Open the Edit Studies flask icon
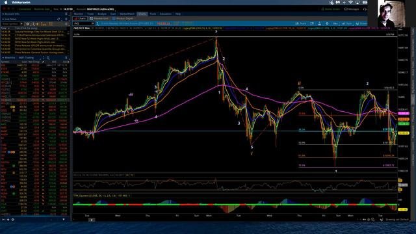This screenshot has height=234, width=416. (319, 23)
